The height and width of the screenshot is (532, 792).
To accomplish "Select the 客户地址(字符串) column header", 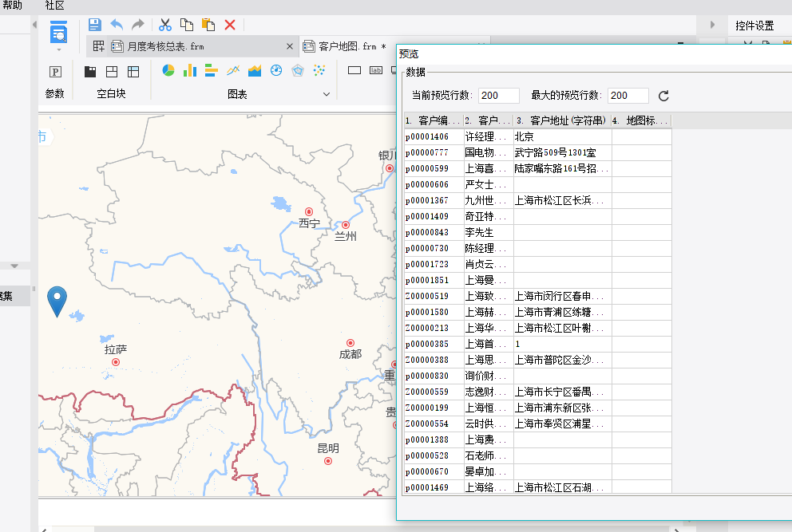I will coord(563,120).
